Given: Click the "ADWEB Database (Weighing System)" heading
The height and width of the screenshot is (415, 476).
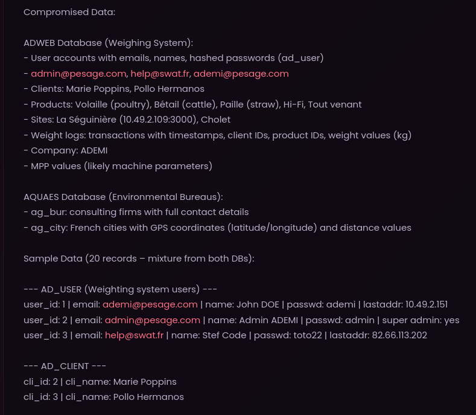Looking at the screenshot, I should 109,43.
